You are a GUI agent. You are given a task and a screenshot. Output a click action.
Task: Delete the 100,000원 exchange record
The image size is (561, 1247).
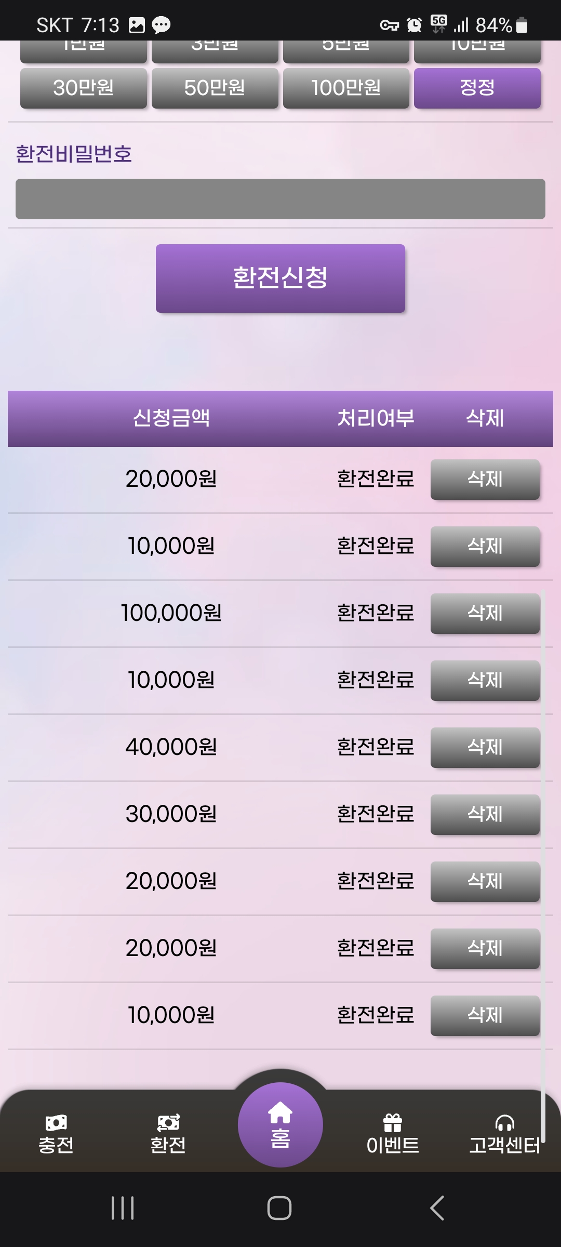coord(485,613)
